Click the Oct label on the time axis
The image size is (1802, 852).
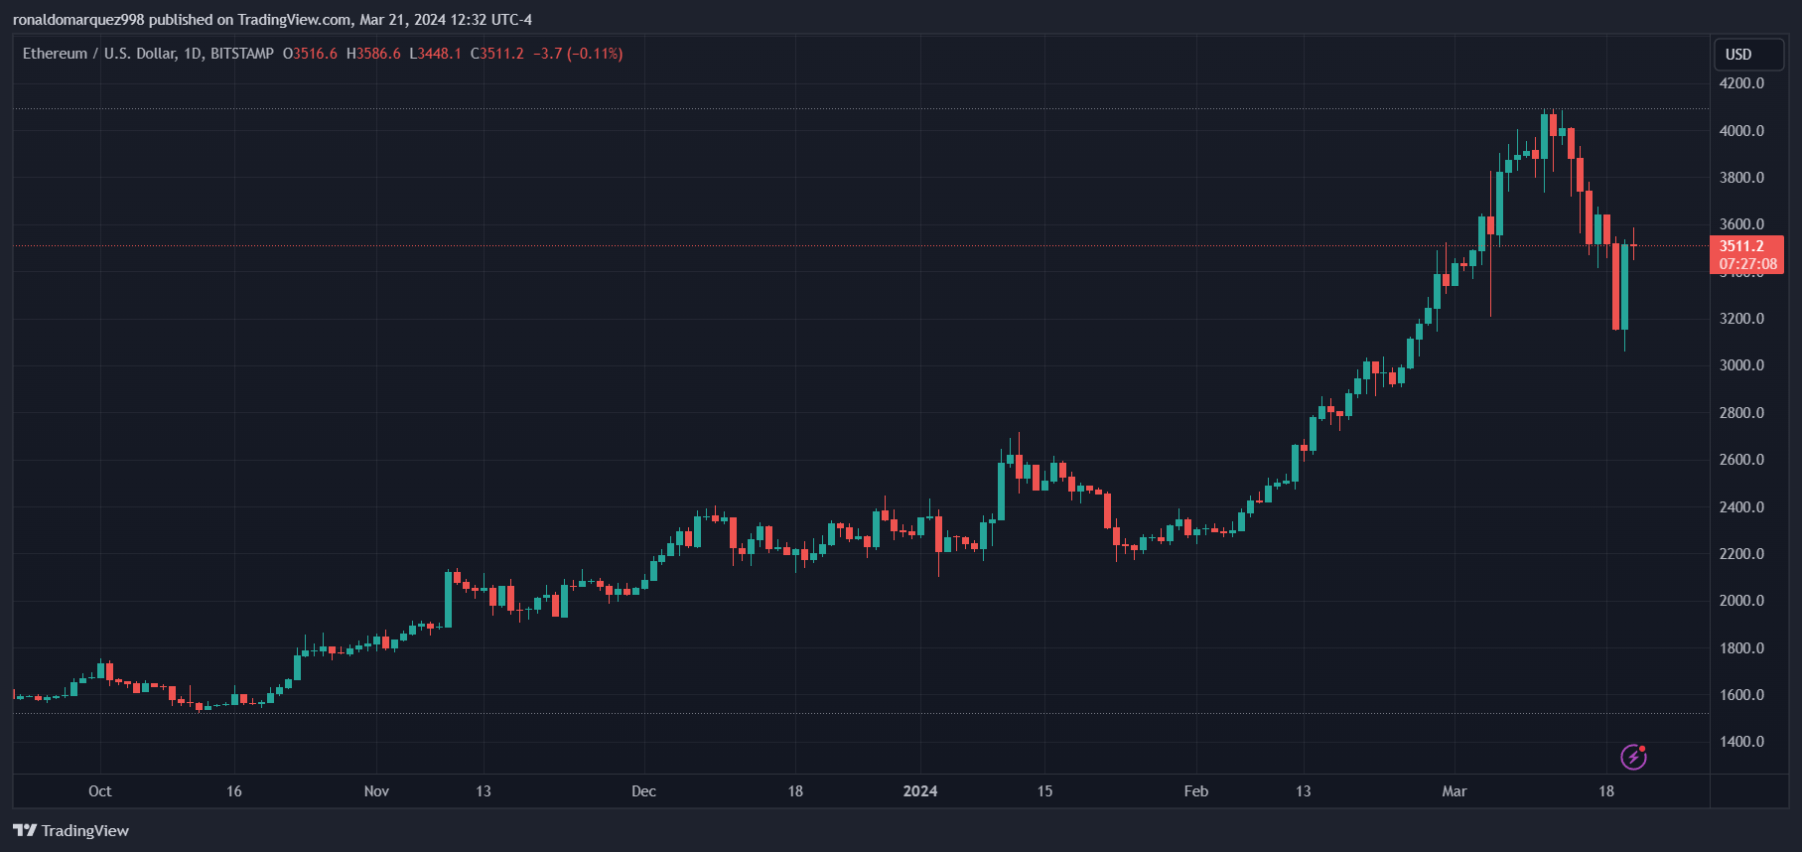click(x=100, y=791)
